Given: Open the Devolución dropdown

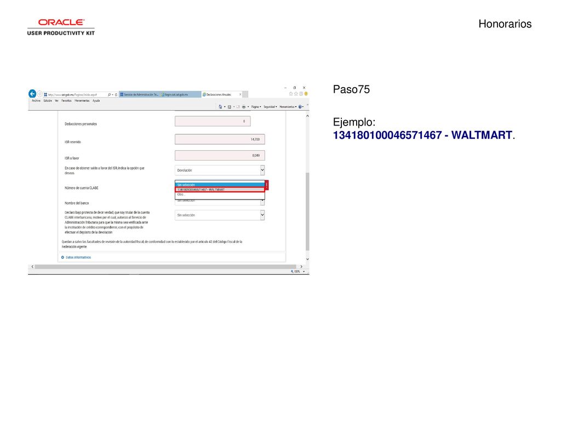Looking at the screenshot, I should coord(220,170).
